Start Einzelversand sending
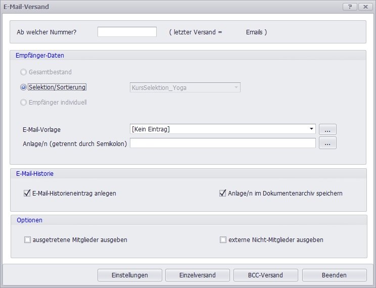376x288 pixels. coord(198,275)
